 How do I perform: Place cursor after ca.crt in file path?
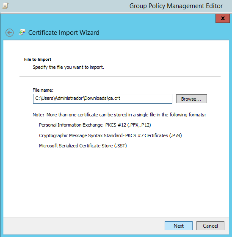coord(121,98)
